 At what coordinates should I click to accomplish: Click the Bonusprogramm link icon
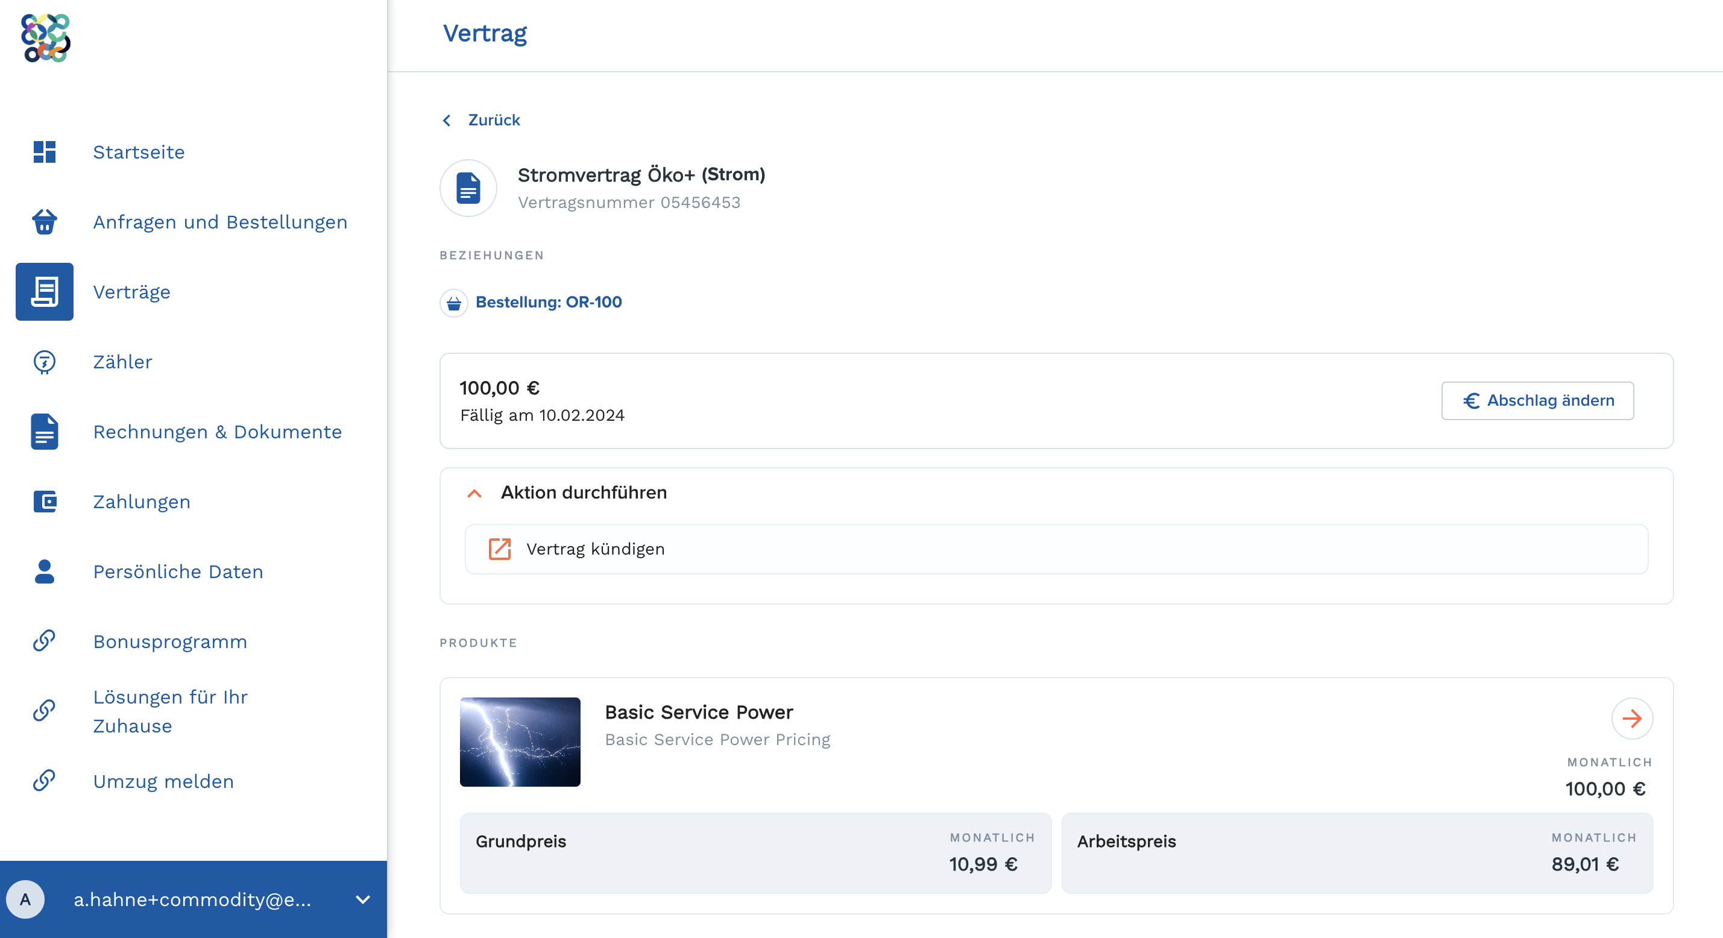pos(44,641)
